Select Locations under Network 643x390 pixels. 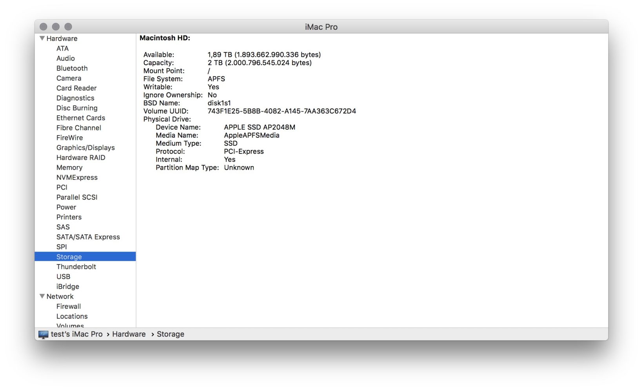click(x=72, y=316)
